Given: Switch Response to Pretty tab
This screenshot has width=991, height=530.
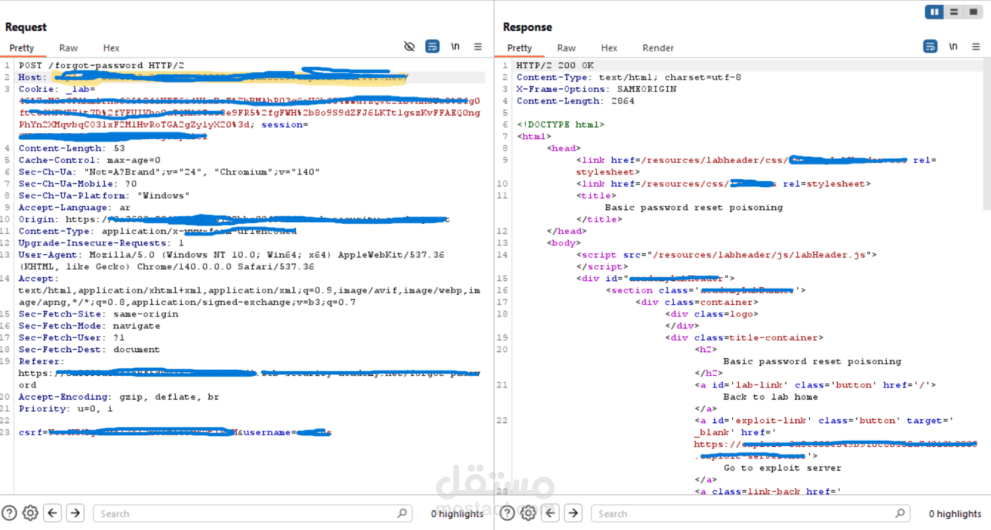Looking at the screenshot, I should 519,48.
